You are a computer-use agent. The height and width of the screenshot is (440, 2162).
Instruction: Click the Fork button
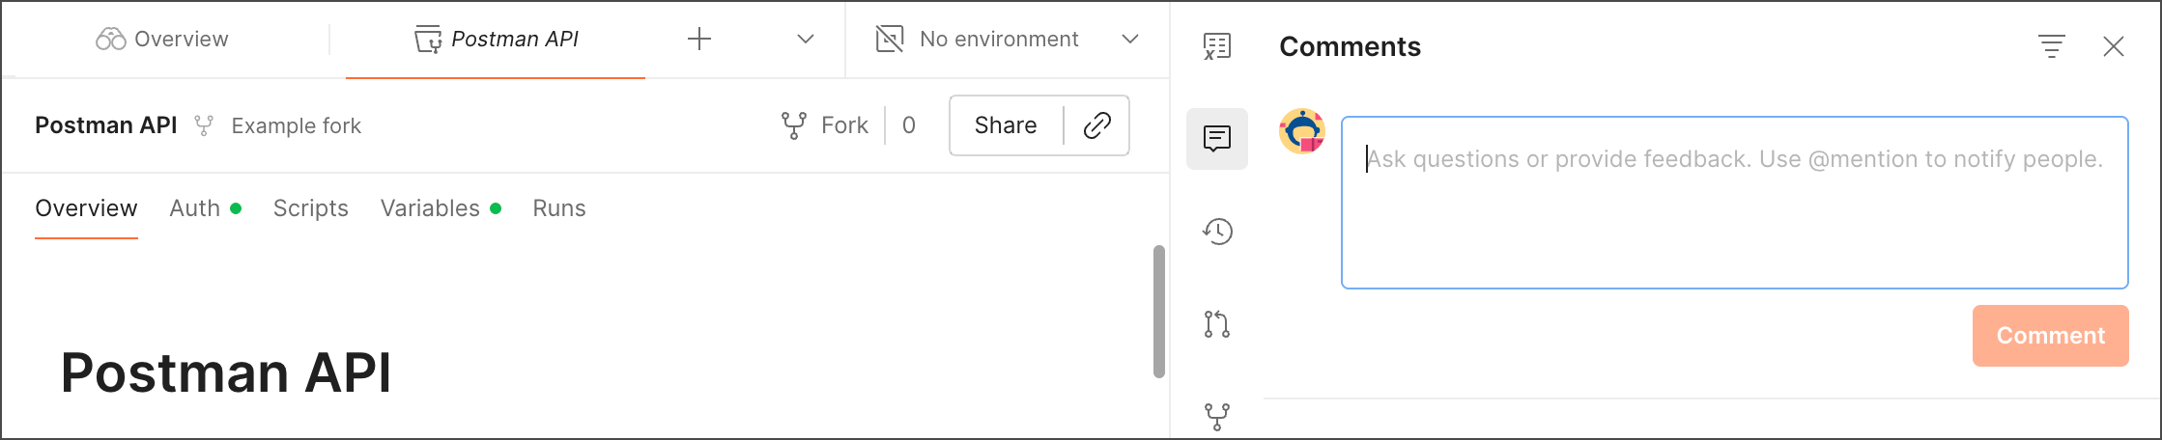point(826,125)
